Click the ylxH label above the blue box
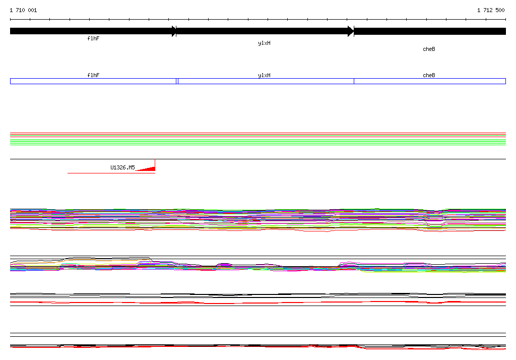Screen dimensions: 516x360 point(264,75)
